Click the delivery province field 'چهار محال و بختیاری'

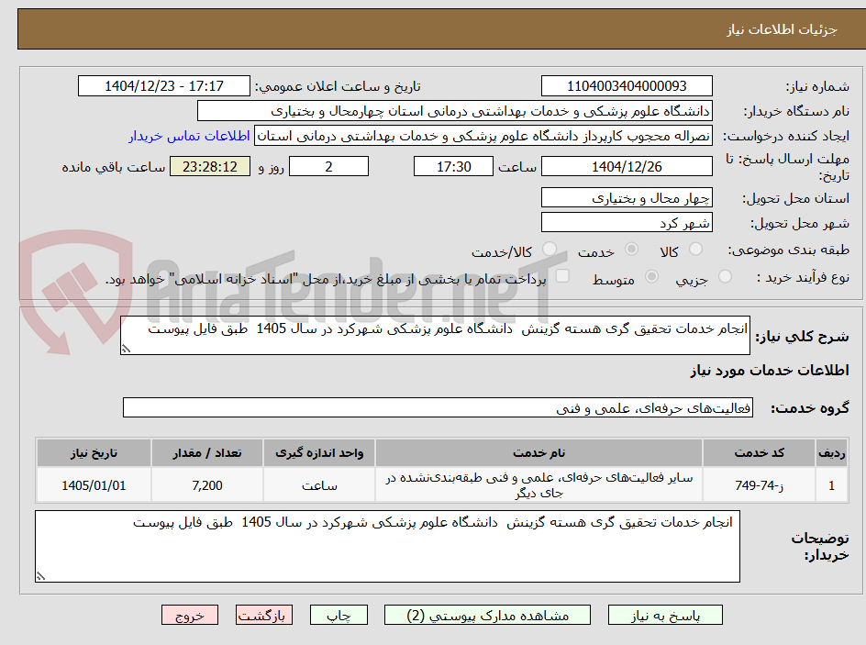click(x=627, y=197)
